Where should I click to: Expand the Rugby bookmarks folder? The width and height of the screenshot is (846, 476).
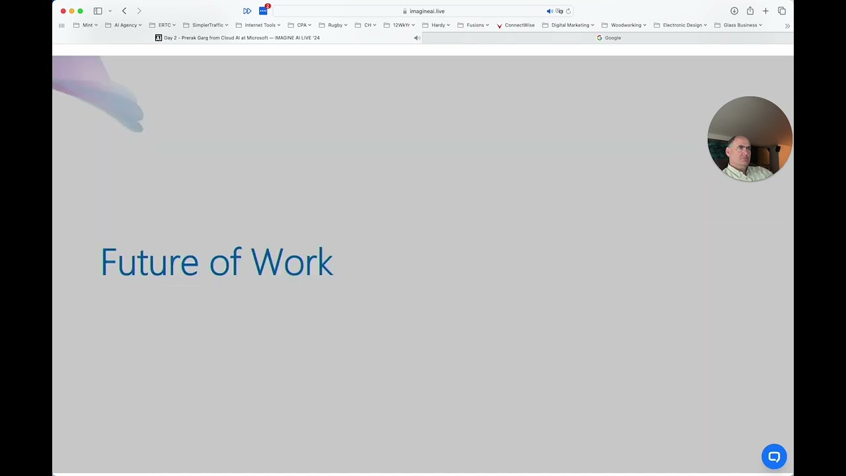click(333, 25)
